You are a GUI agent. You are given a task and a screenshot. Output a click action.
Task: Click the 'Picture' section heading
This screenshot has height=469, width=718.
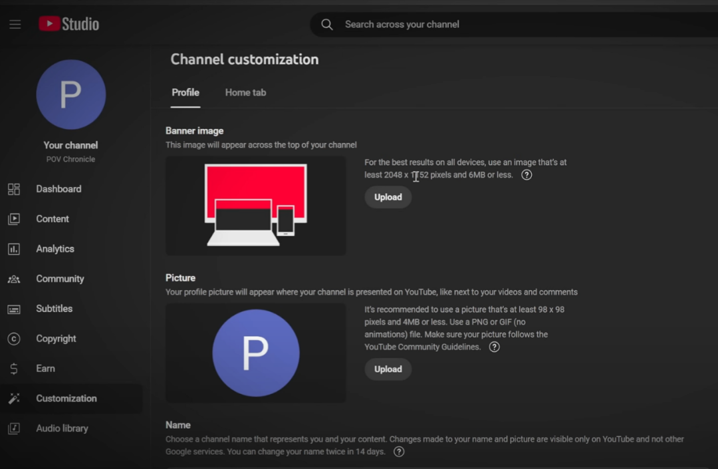point(180,278)
